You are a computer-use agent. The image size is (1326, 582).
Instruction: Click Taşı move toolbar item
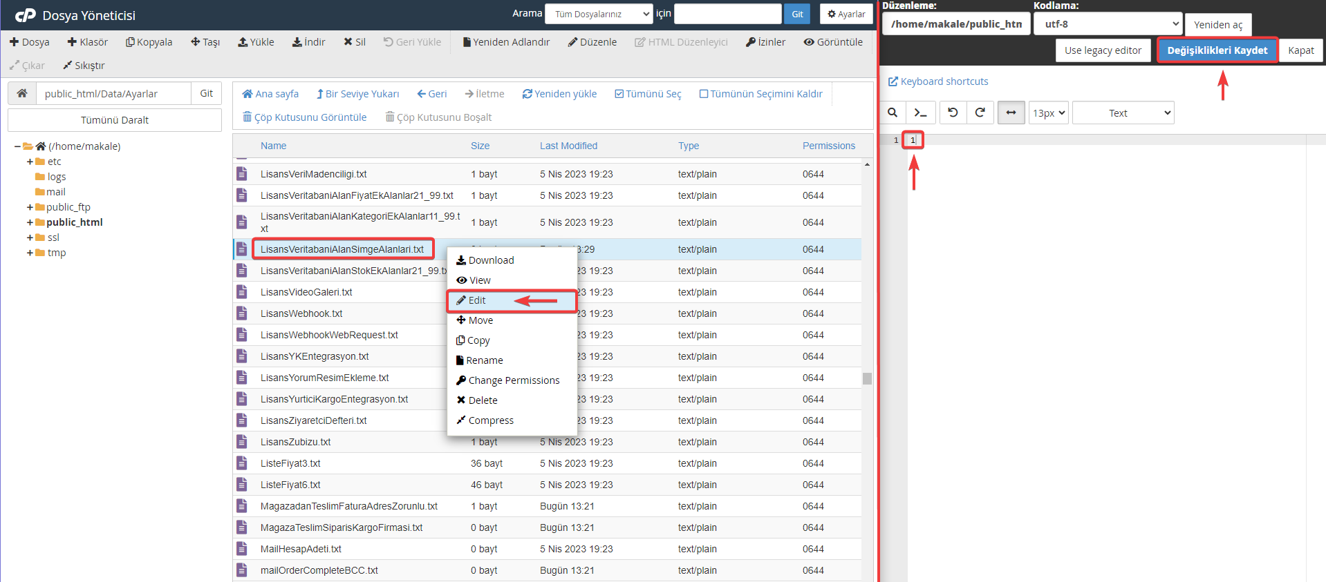point(205,42)
